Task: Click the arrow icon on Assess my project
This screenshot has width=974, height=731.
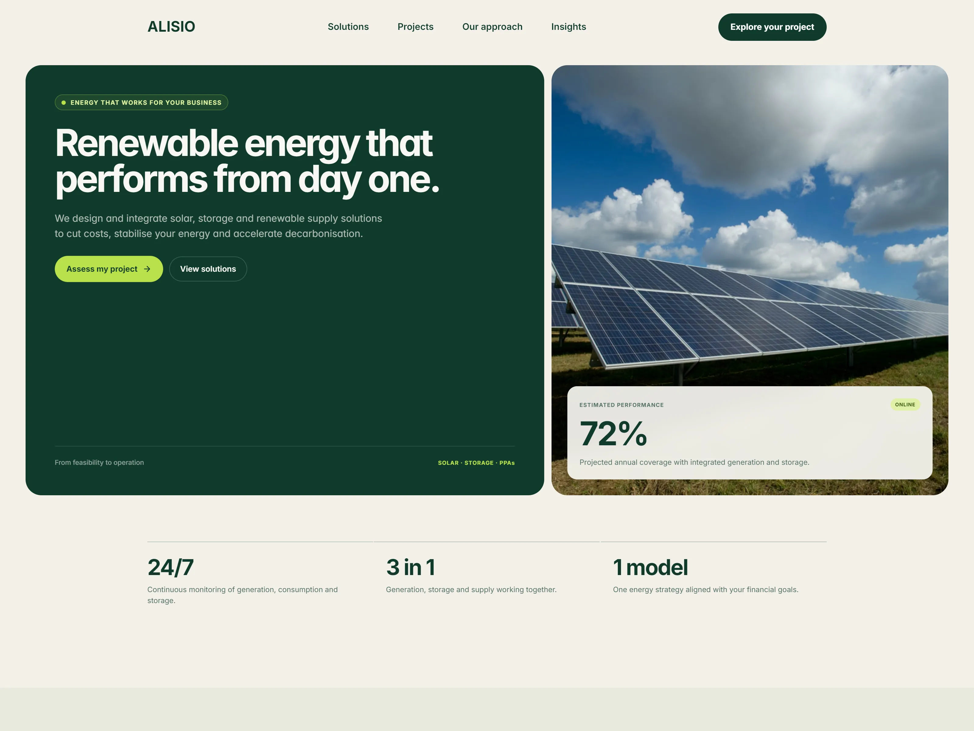Action: click(147, 269)
